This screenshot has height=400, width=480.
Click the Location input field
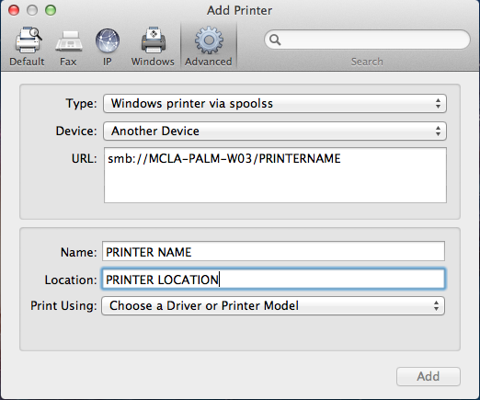[x=273, y=279]
